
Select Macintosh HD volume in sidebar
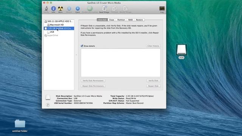click(59, 25)
